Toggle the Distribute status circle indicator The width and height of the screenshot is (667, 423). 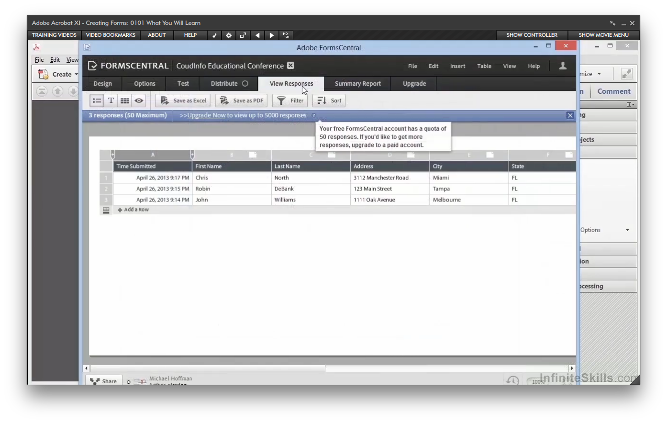click(x=245, y=84)
